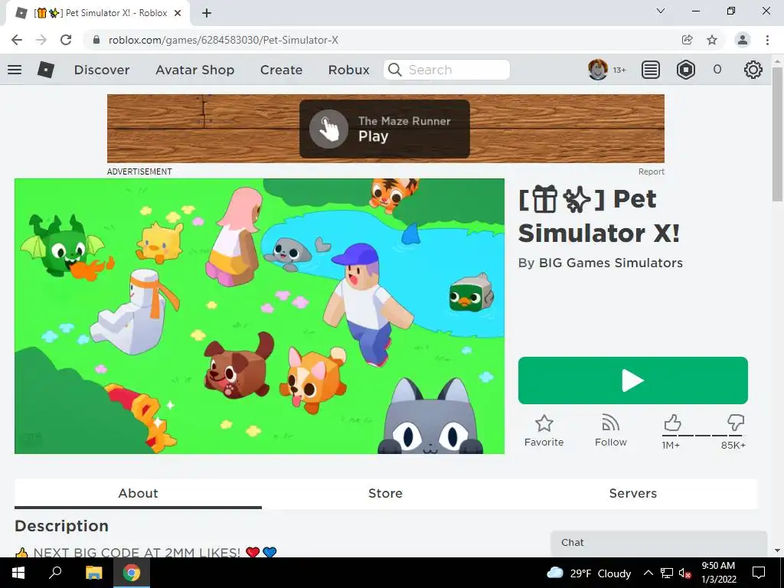Click the browser forward arrow

click(x=41, y=40)
